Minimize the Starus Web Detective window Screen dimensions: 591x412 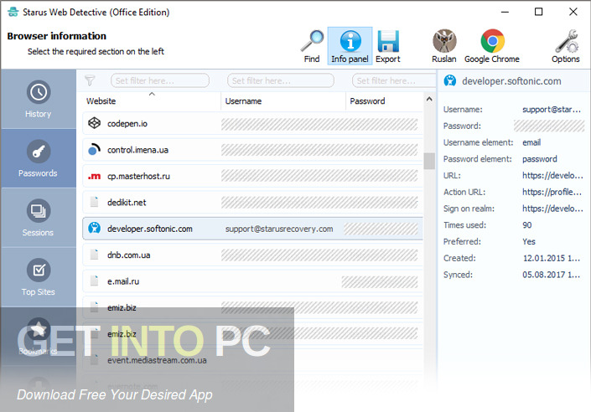(x=505, y=12)
